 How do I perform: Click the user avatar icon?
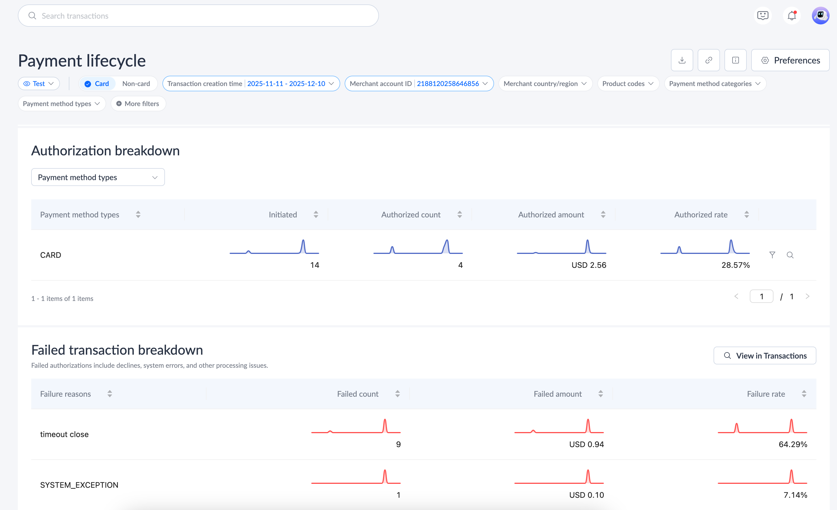pyautogui.click(x=820, y=16)
